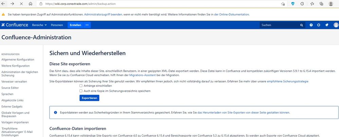Open browser extensions puzzle icon

tap(302, 4)
